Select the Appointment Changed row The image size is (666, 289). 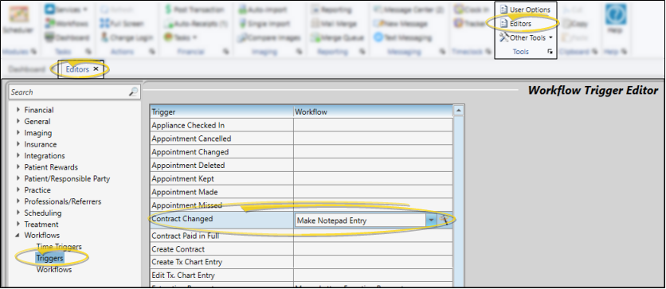click(x=302, y=152)
